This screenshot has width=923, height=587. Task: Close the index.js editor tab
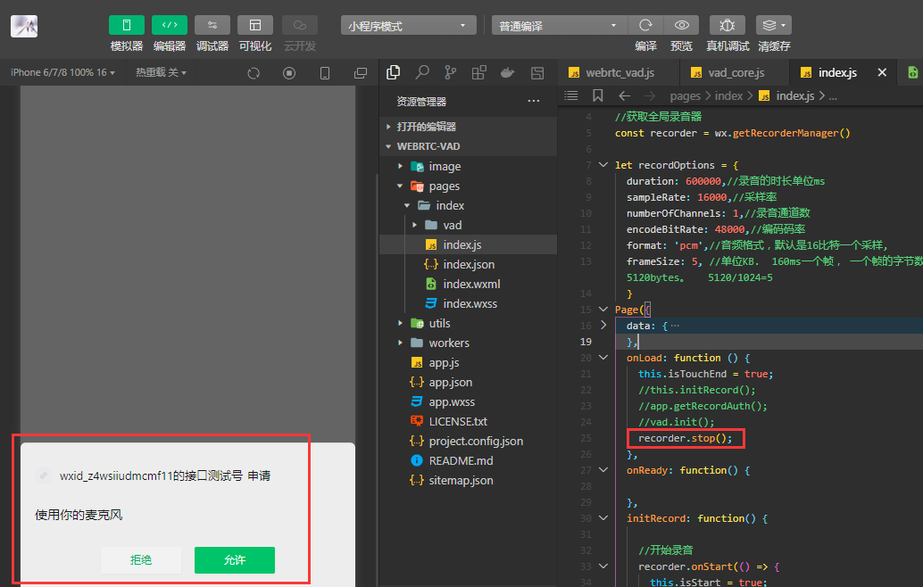[x=882, y=72]
